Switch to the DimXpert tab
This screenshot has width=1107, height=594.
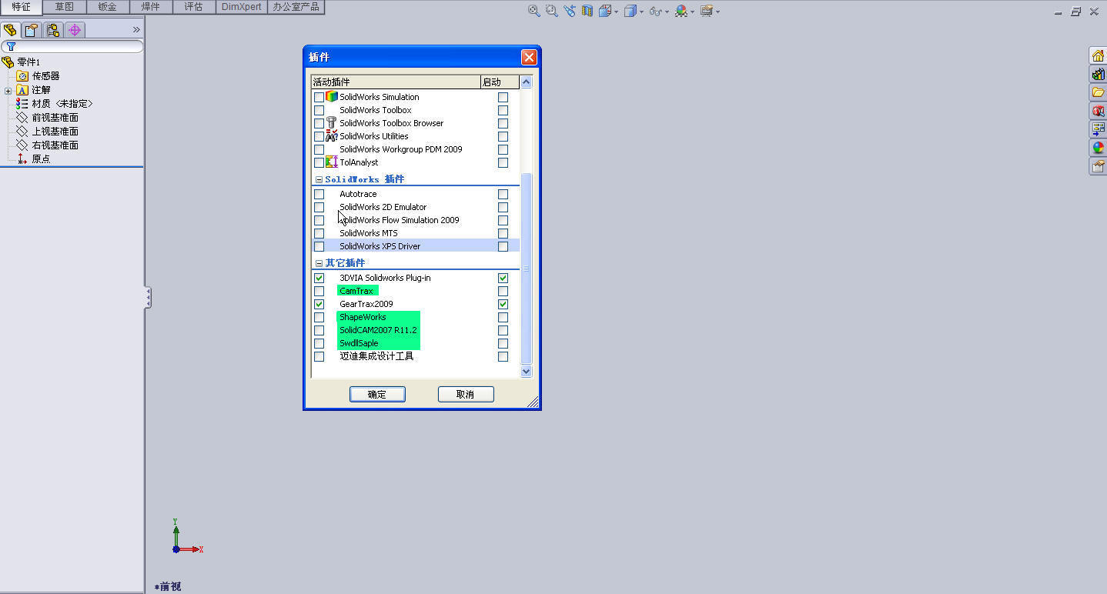[241, 7]
